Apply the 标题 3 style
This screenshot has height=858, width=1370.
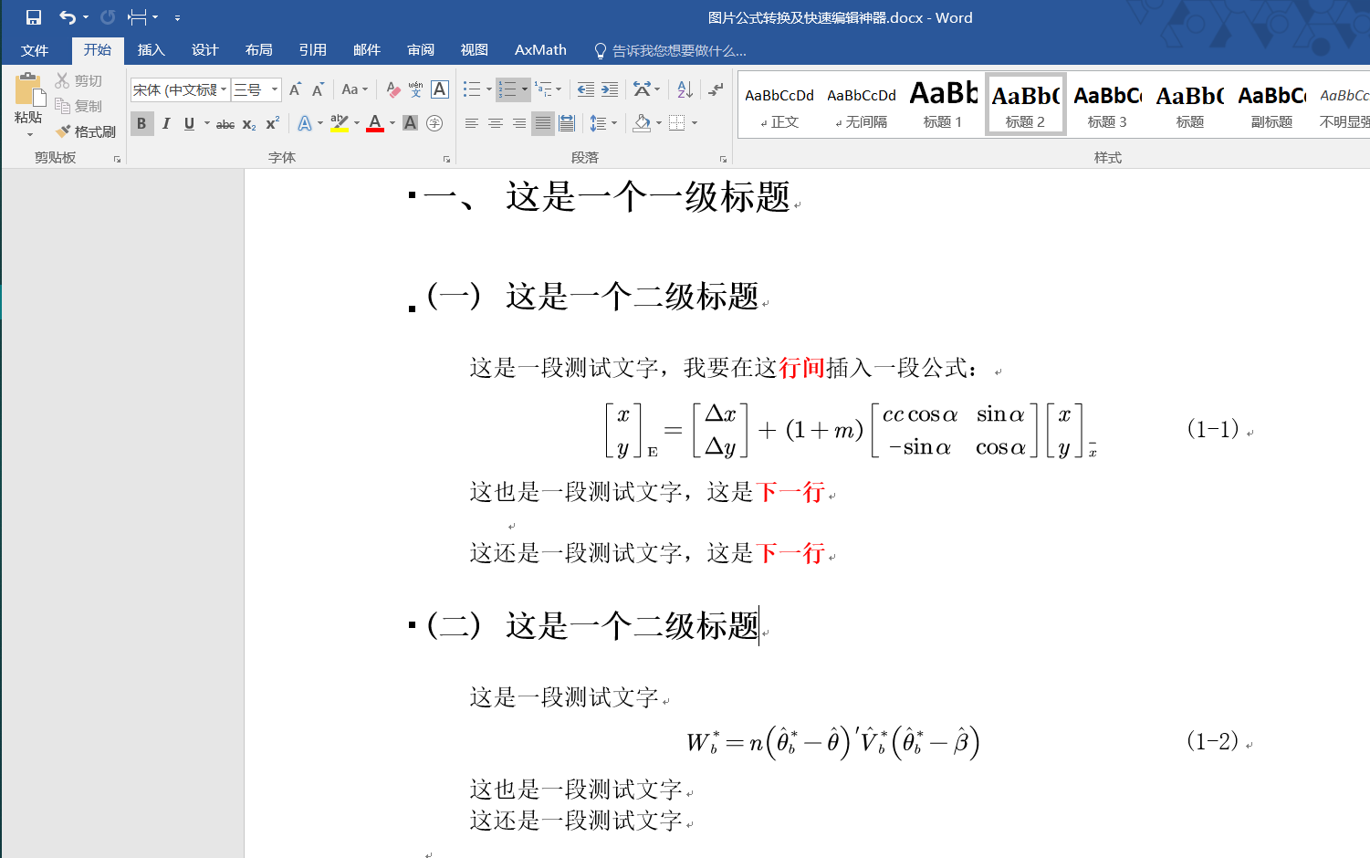tap(1108, 106)
